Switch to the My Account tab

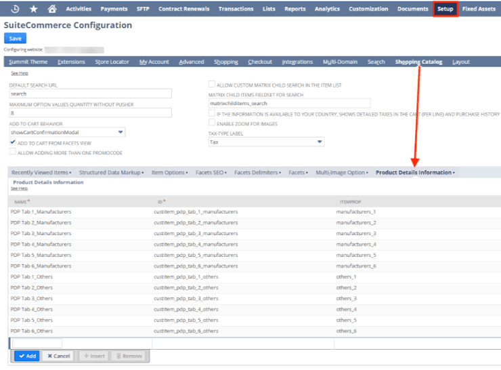point(154,62)
